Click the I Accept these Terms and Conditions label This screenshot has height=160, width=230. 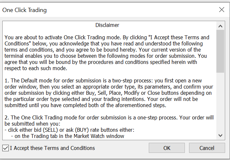click(52, 148)
